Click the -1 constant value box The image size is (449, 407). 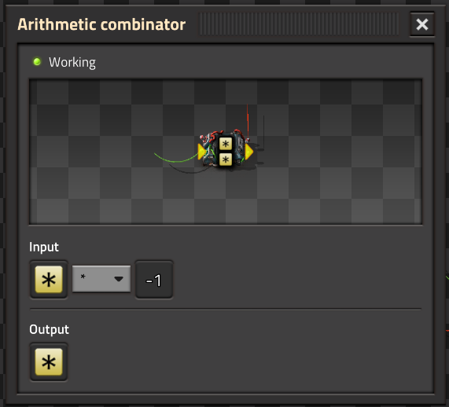154,280
